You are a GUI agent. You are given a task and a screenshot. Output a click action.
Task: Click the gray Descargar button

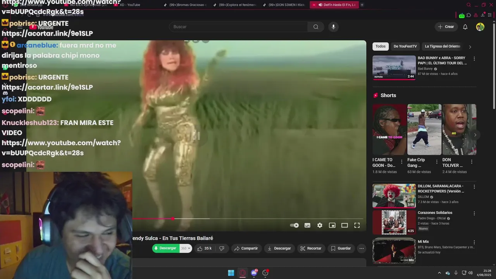(279, 248)
